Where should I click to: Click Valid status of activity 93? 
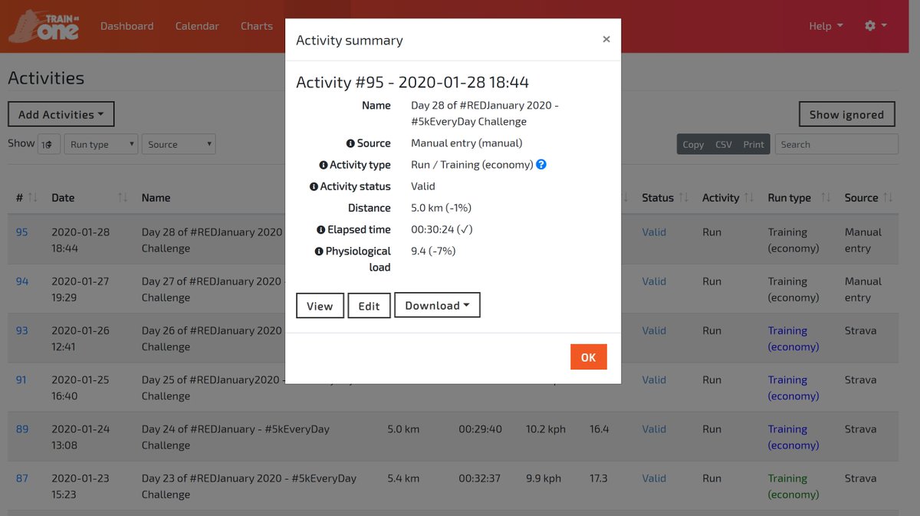point(654,330)
